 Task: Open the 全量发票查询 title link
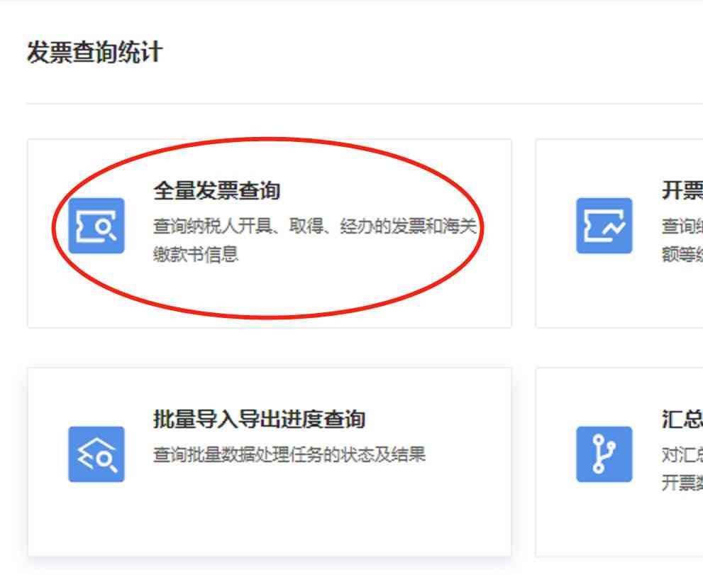(217, 191)
